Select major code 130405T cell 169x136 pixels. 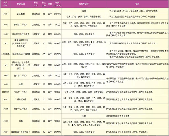[5, 92]
